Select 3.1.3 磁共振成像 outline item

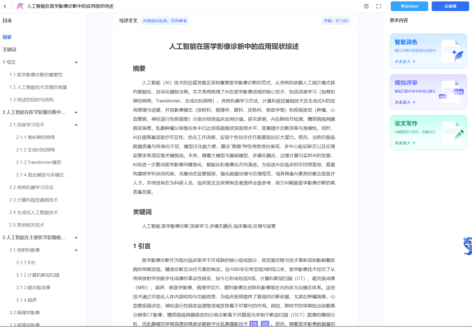click(x=33, y=287)
